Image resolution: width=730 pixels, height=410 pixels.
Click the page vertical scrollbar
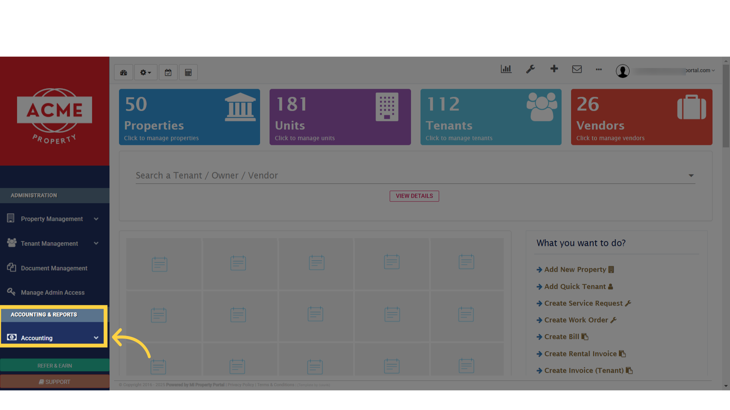click(726, 106)
